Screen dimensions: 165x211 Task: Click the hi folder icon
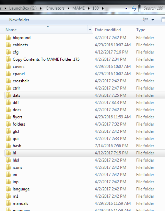8,153
